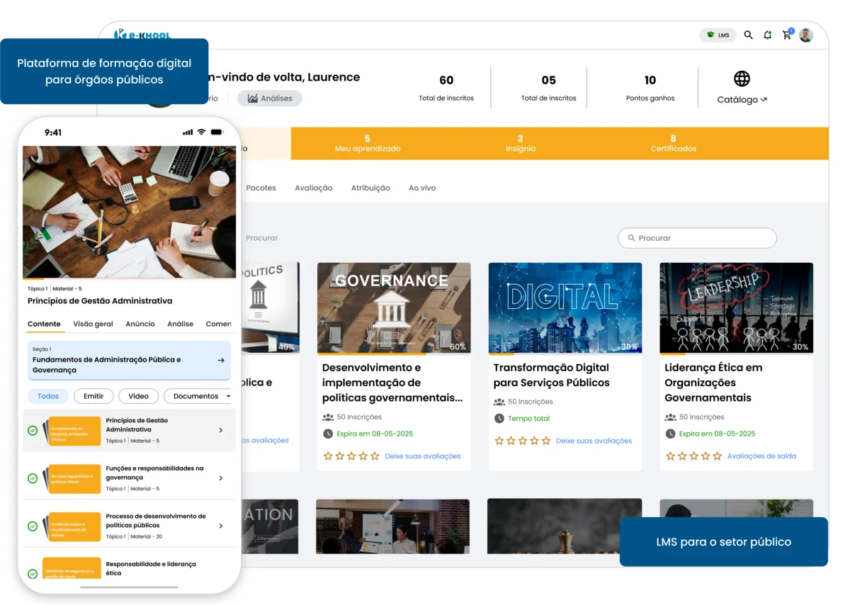Open the Catálogo dropdown
Screen dimensions: 850x605
click(x=741, y=99)
